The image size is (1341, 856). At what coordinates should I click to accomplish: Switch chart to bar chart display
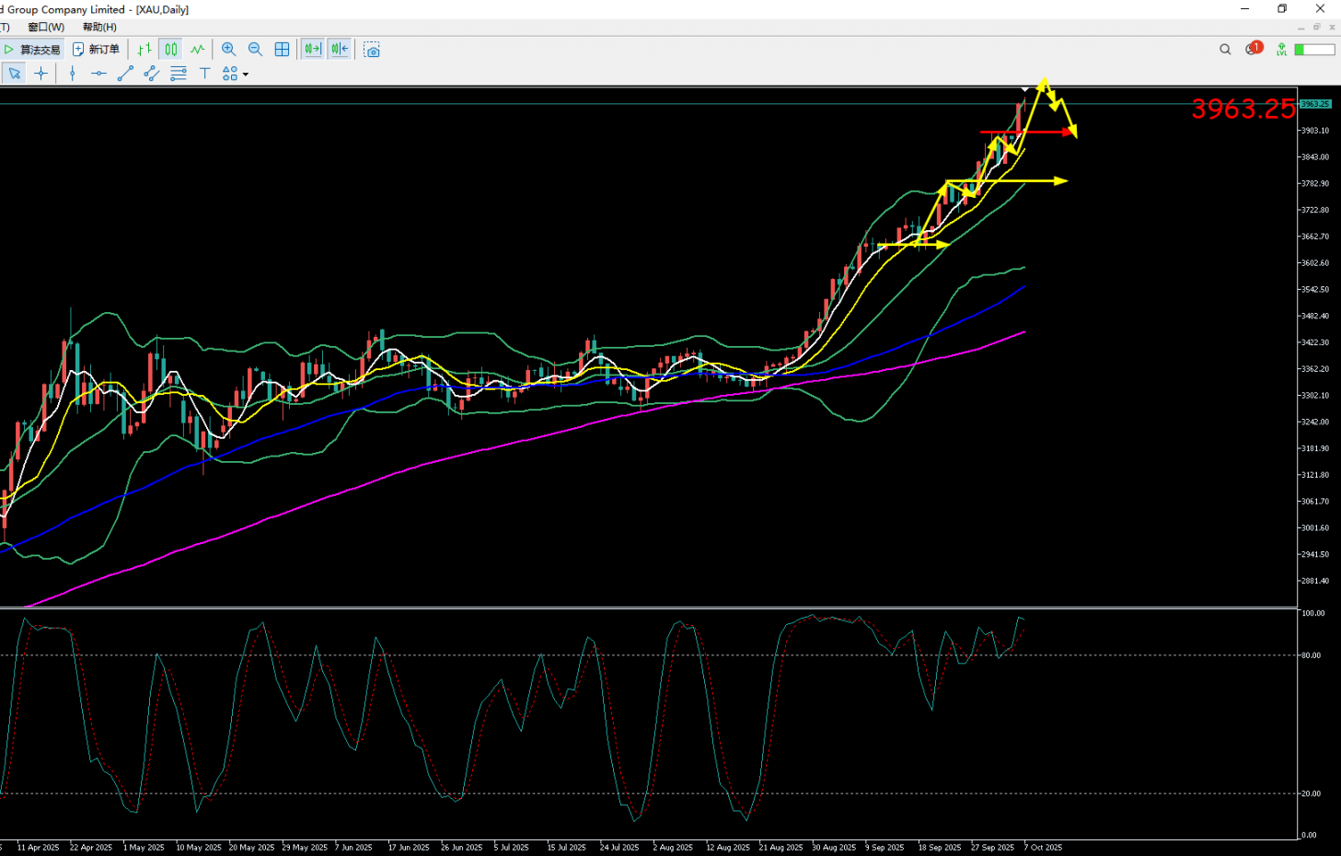(x=145, y=50)
